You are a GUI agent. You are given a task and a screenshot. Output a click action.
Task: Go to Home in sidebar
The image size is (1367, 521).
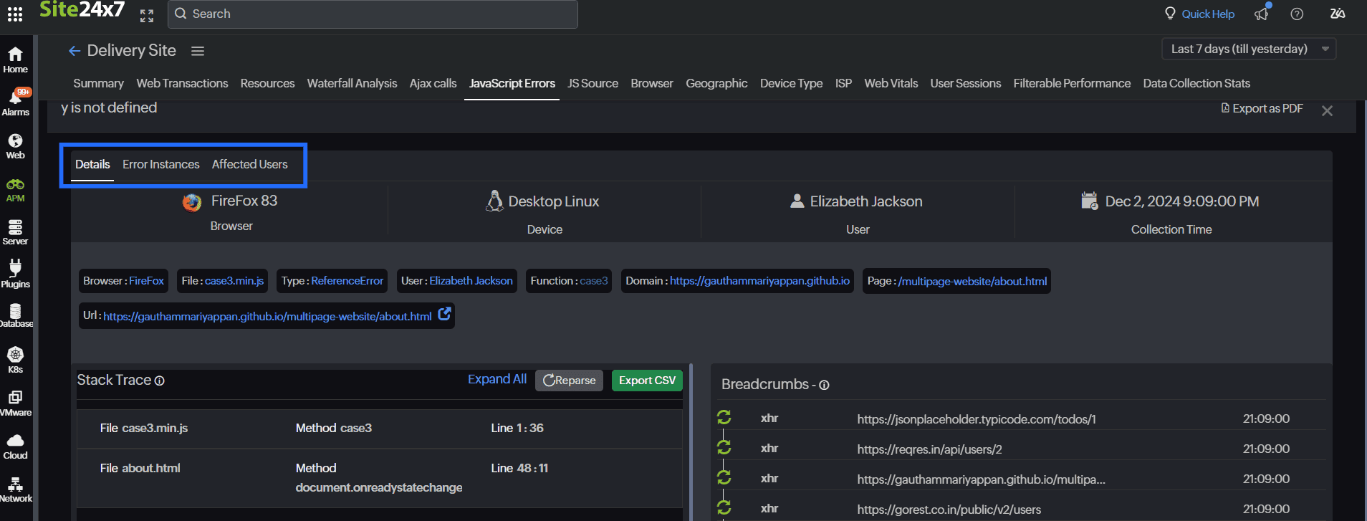15,60
